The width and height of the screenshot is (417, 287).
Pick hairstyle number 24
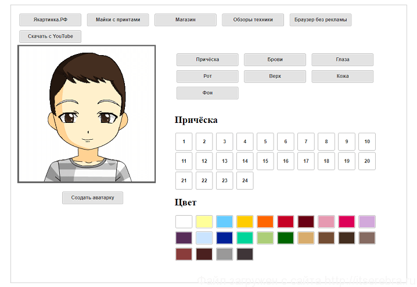(245, 180)
